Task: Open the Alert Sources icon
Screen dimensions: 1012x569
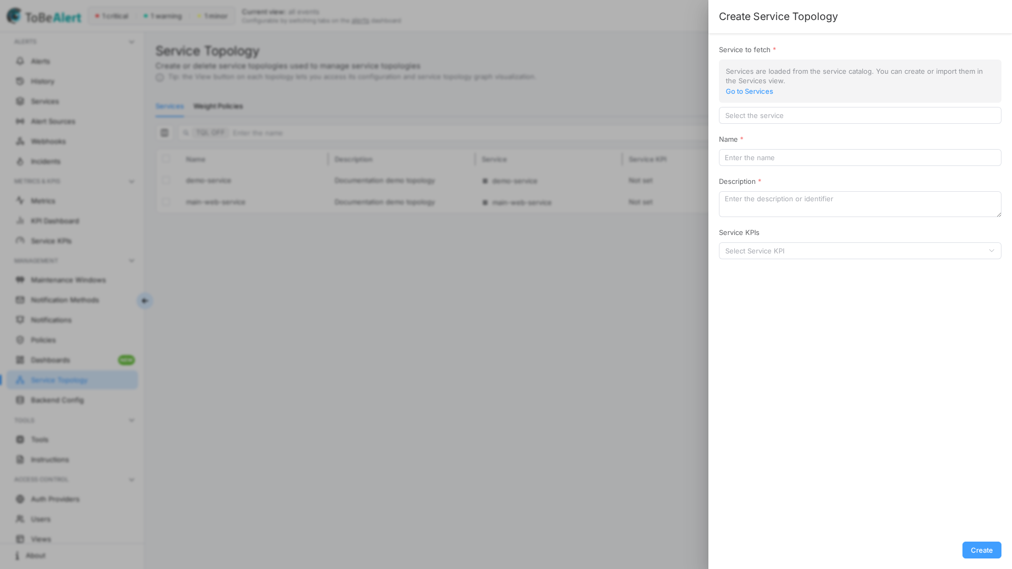Action: pyautogui.click(x=20, y=121)
